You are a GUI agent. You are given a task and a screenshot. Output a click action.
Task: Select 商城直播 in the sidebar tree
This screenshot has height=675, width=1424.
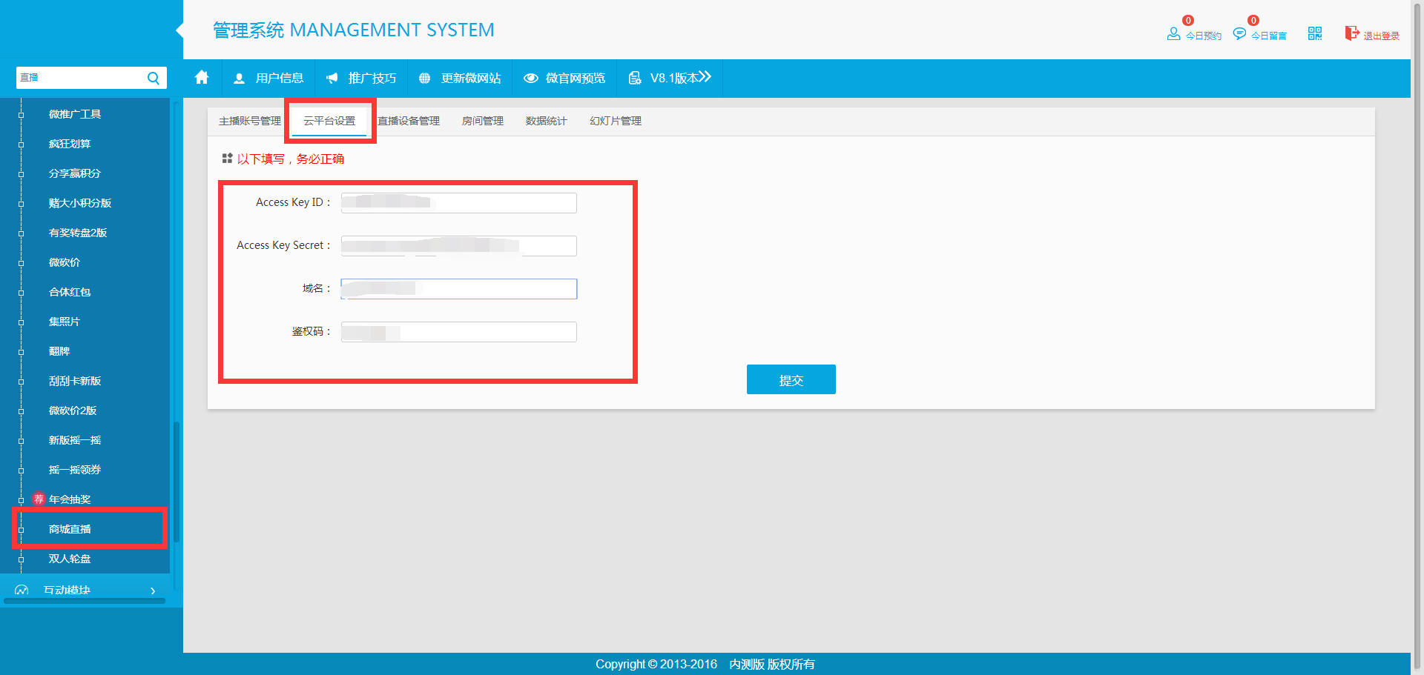pyautogui.click(x=70, y=529)
